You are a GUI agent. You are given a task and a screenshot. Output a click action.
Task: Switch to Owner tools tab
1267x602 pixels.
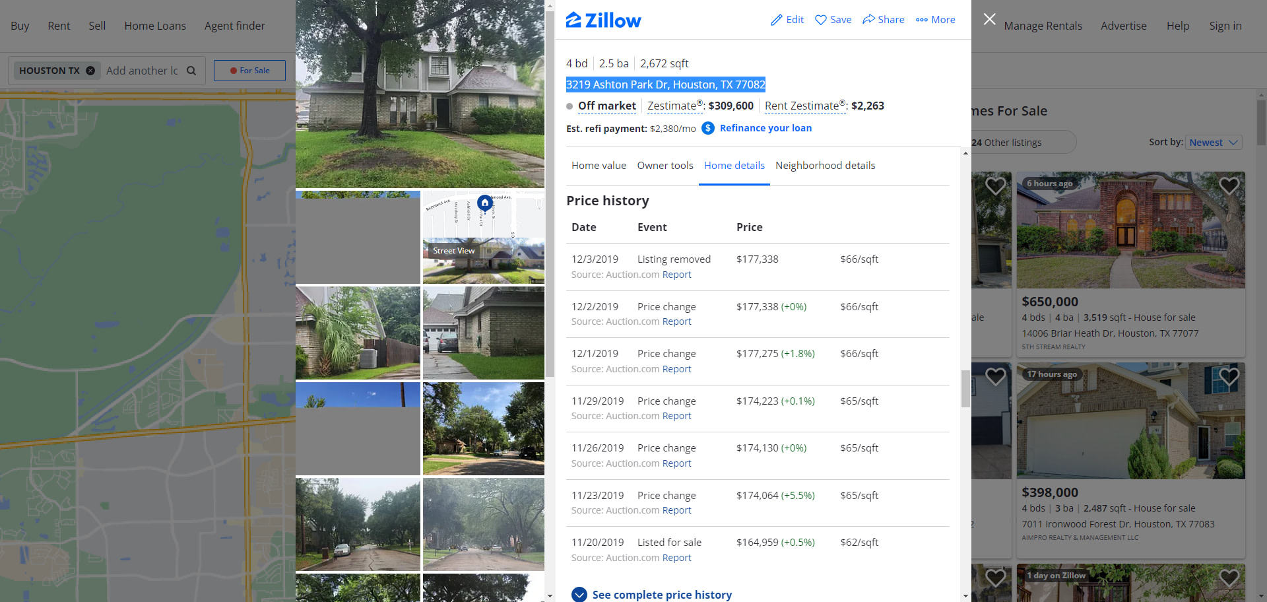[665, 166]
